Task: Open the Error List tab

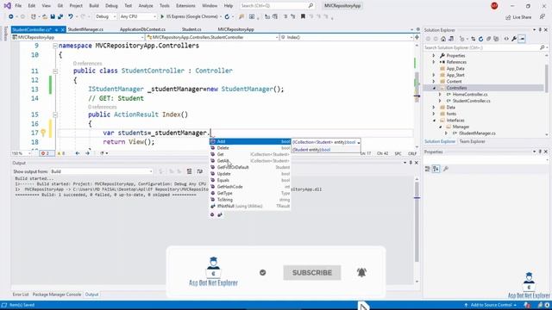Action: tap(21, 294)
